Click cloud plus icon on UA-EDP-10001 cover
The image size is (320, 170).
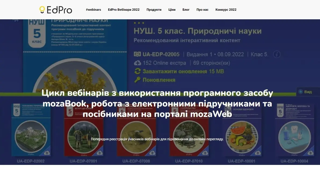tap(258, 153)
